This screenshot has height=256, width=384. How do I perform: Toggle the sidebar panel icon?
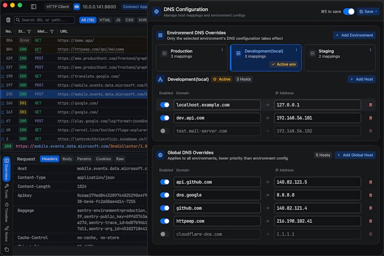pos(34,7)
